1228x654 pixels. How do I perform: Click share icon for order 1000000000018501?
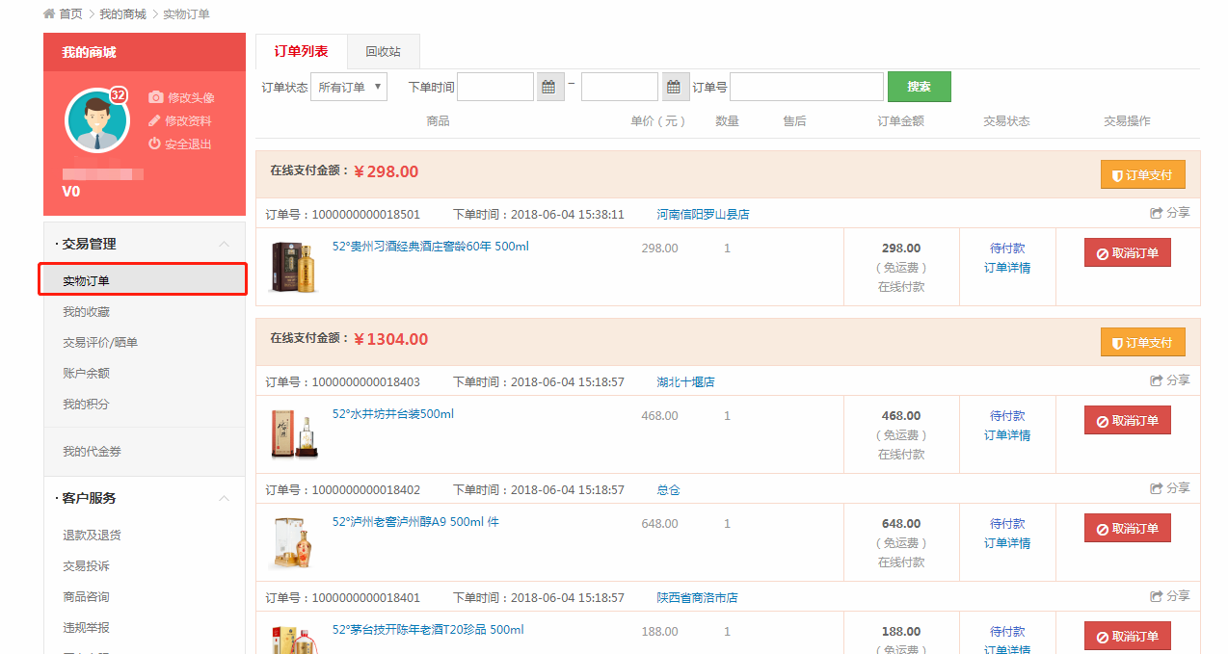[x=1157, y=213]
